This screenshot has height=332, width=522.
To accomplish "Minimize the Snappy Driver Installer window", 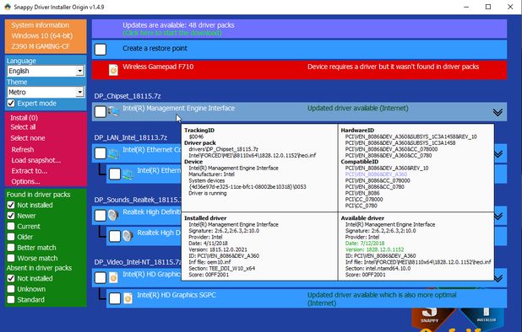I will coord(466,7).
